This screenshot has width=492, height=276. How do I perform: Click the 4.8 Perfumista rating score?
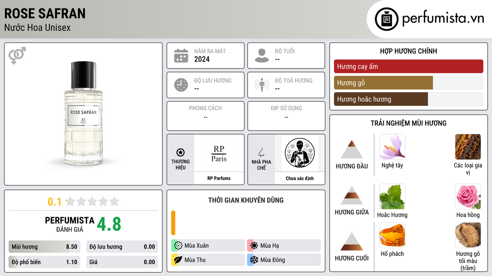pyautogui.click(x=109, y=224)
